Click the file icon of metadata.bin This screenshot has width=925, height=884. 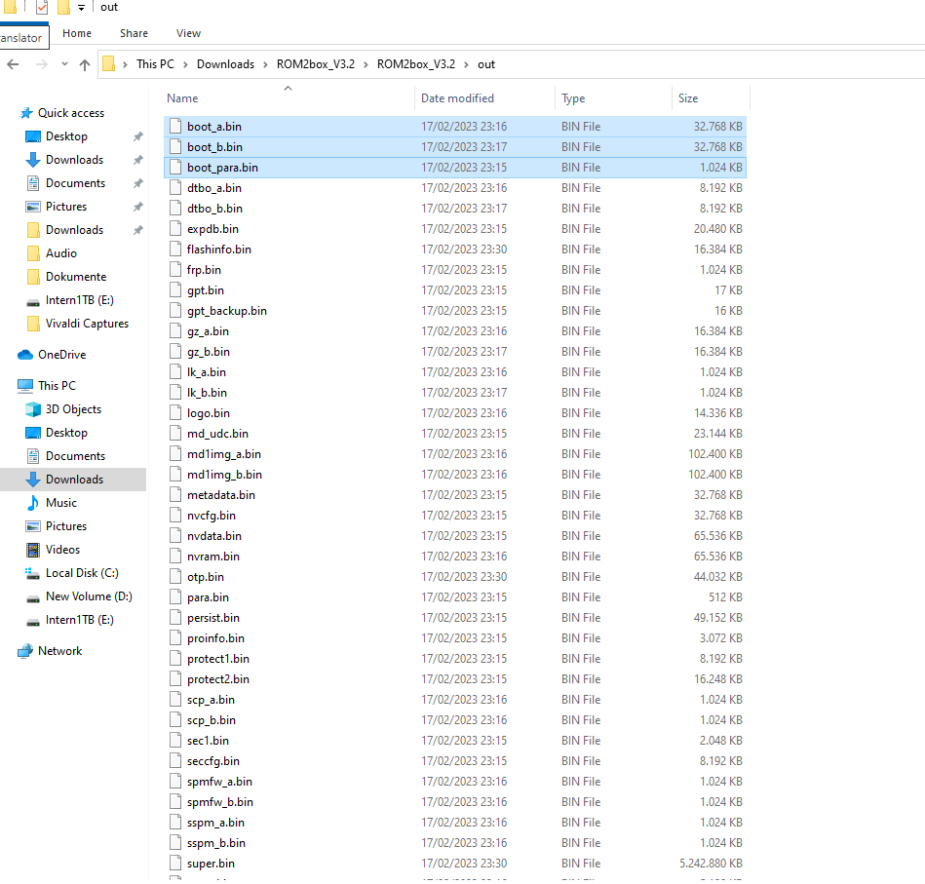pyautogui.click(x=175, y=494)
